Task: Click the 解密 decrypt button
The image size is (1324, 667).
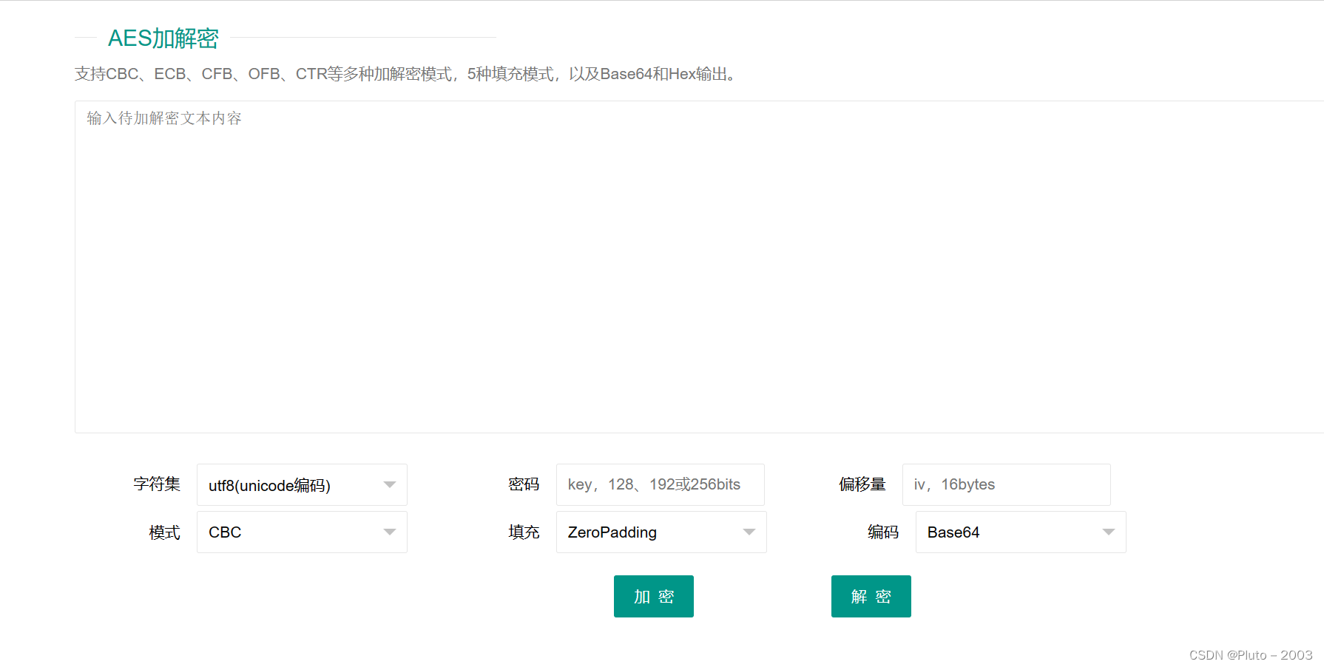Action: pos(871,596)
